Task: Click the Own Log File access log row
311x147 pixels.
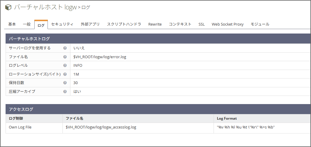Action: coord(20,127)
